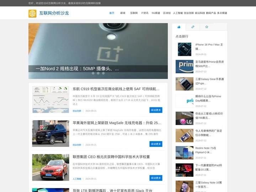Click 阅读更多 for the 东航 C919 article
The height and width of the screenshot is (192, 256).
[156, 110]
